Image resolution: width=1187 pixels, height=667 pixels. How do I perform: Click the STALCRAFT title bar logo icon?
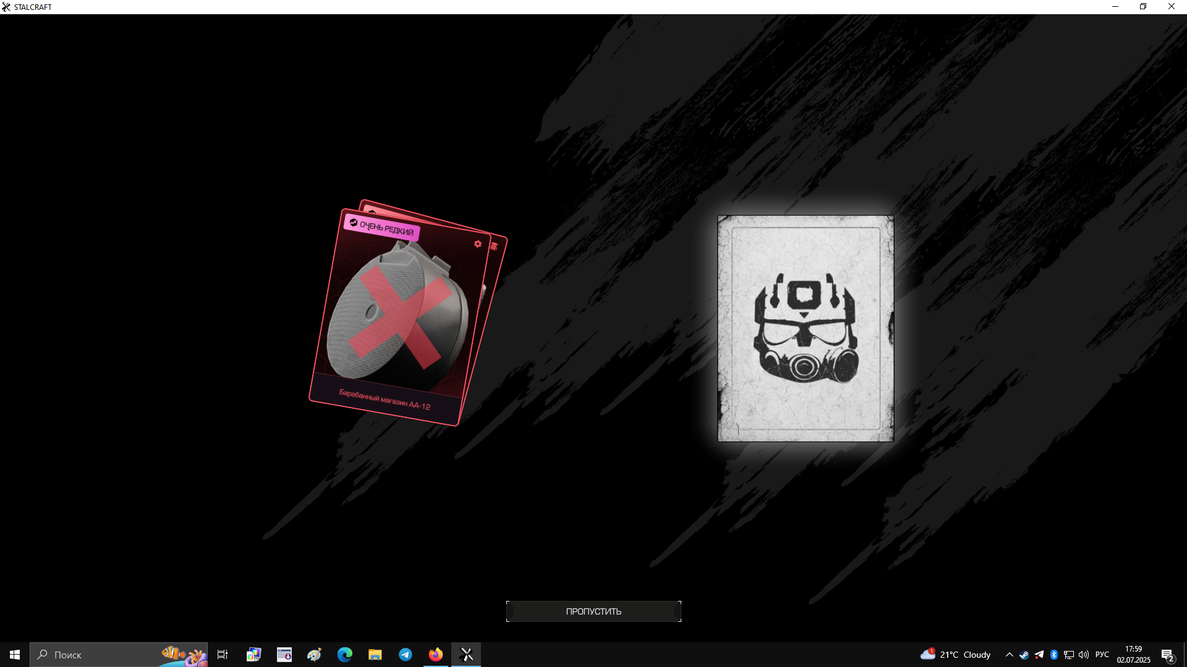pos(6,7)
